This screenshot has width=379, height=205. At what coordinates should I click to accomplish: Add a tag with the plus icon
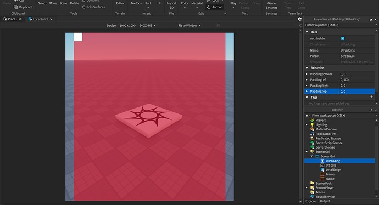pos(371,96)
